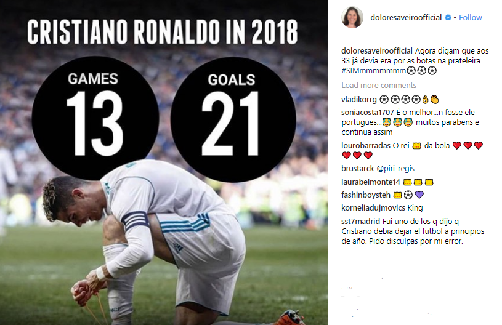Open fashinboysteh commenter profile
The width and height of the screenshot is (502, 325).
tap(366, 195)
